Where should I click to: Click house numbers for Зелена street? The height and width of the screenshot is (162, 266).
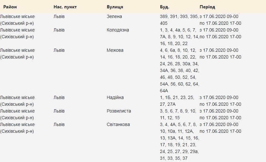pos(179,20)
